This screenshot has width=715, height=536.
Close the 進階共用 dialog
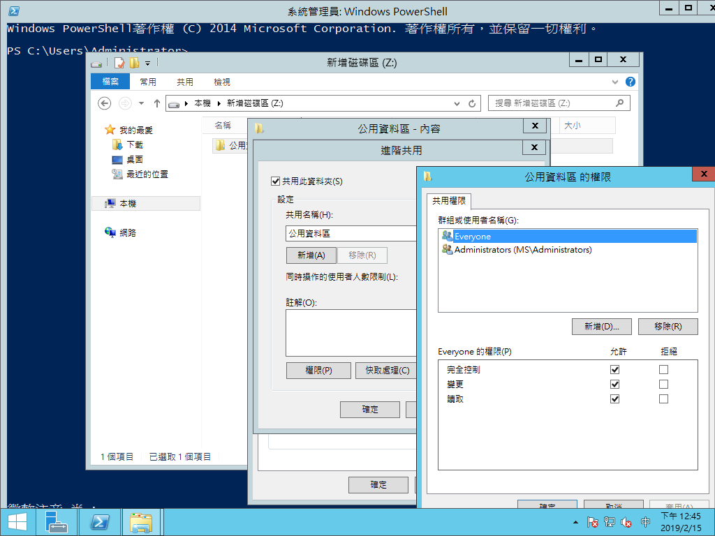point(534,147)
